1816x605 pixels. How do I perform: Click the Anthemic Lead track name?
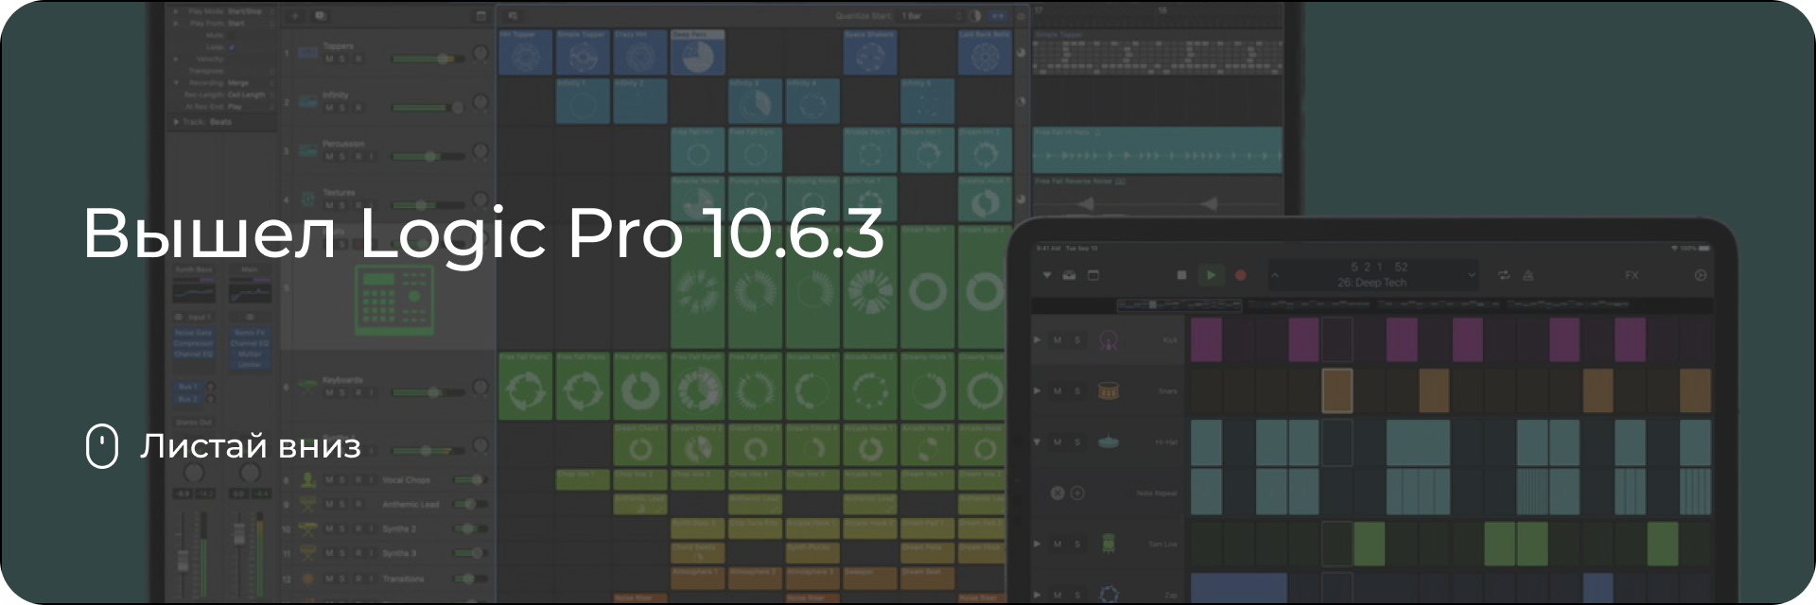(410, 505)
